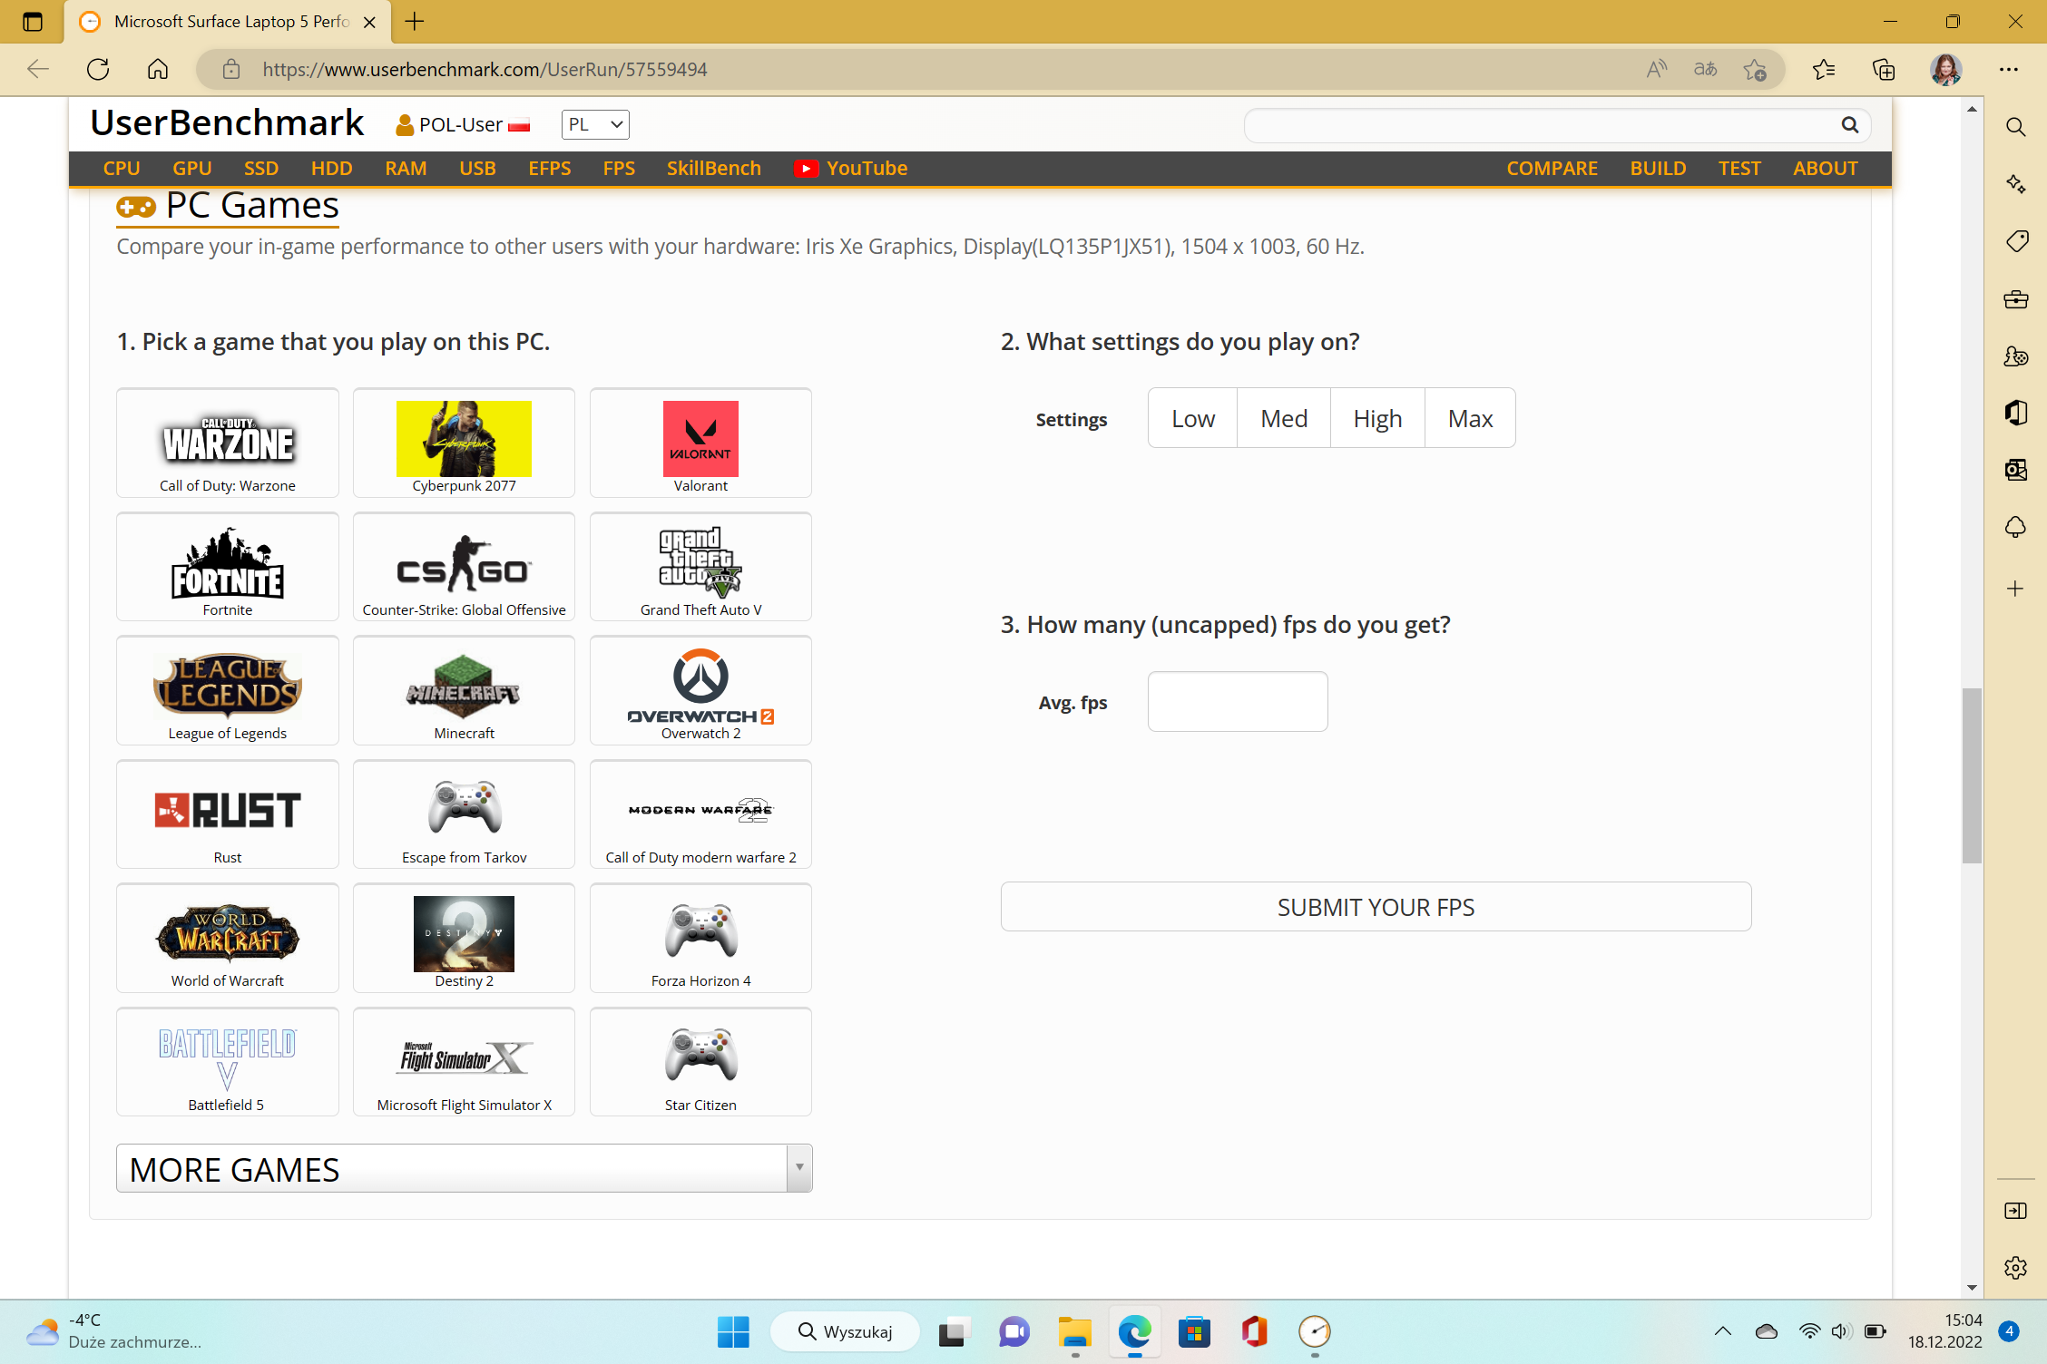2047x1364 pixels.
Task: Select the Valorant game tile
Action: click(x=700, y=443)
